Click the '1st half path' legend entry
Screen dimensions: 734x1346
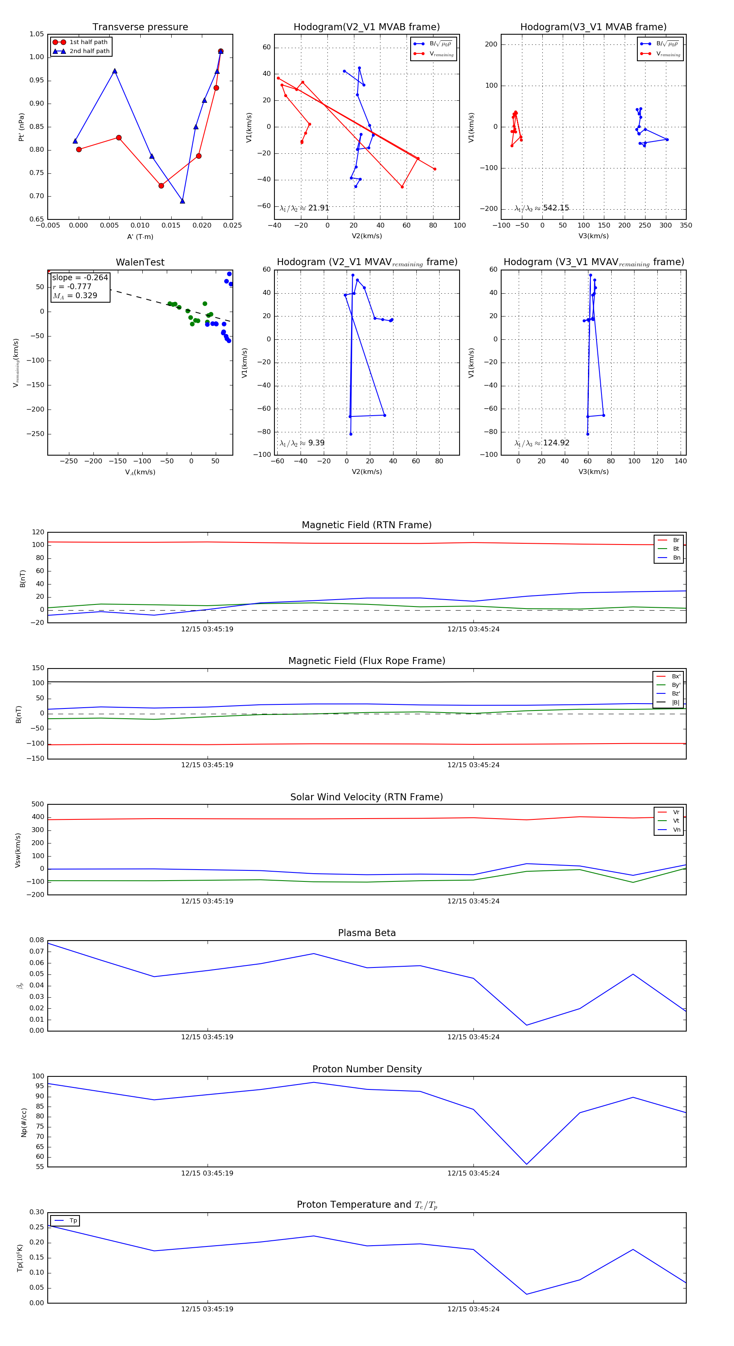coord(82,42)
